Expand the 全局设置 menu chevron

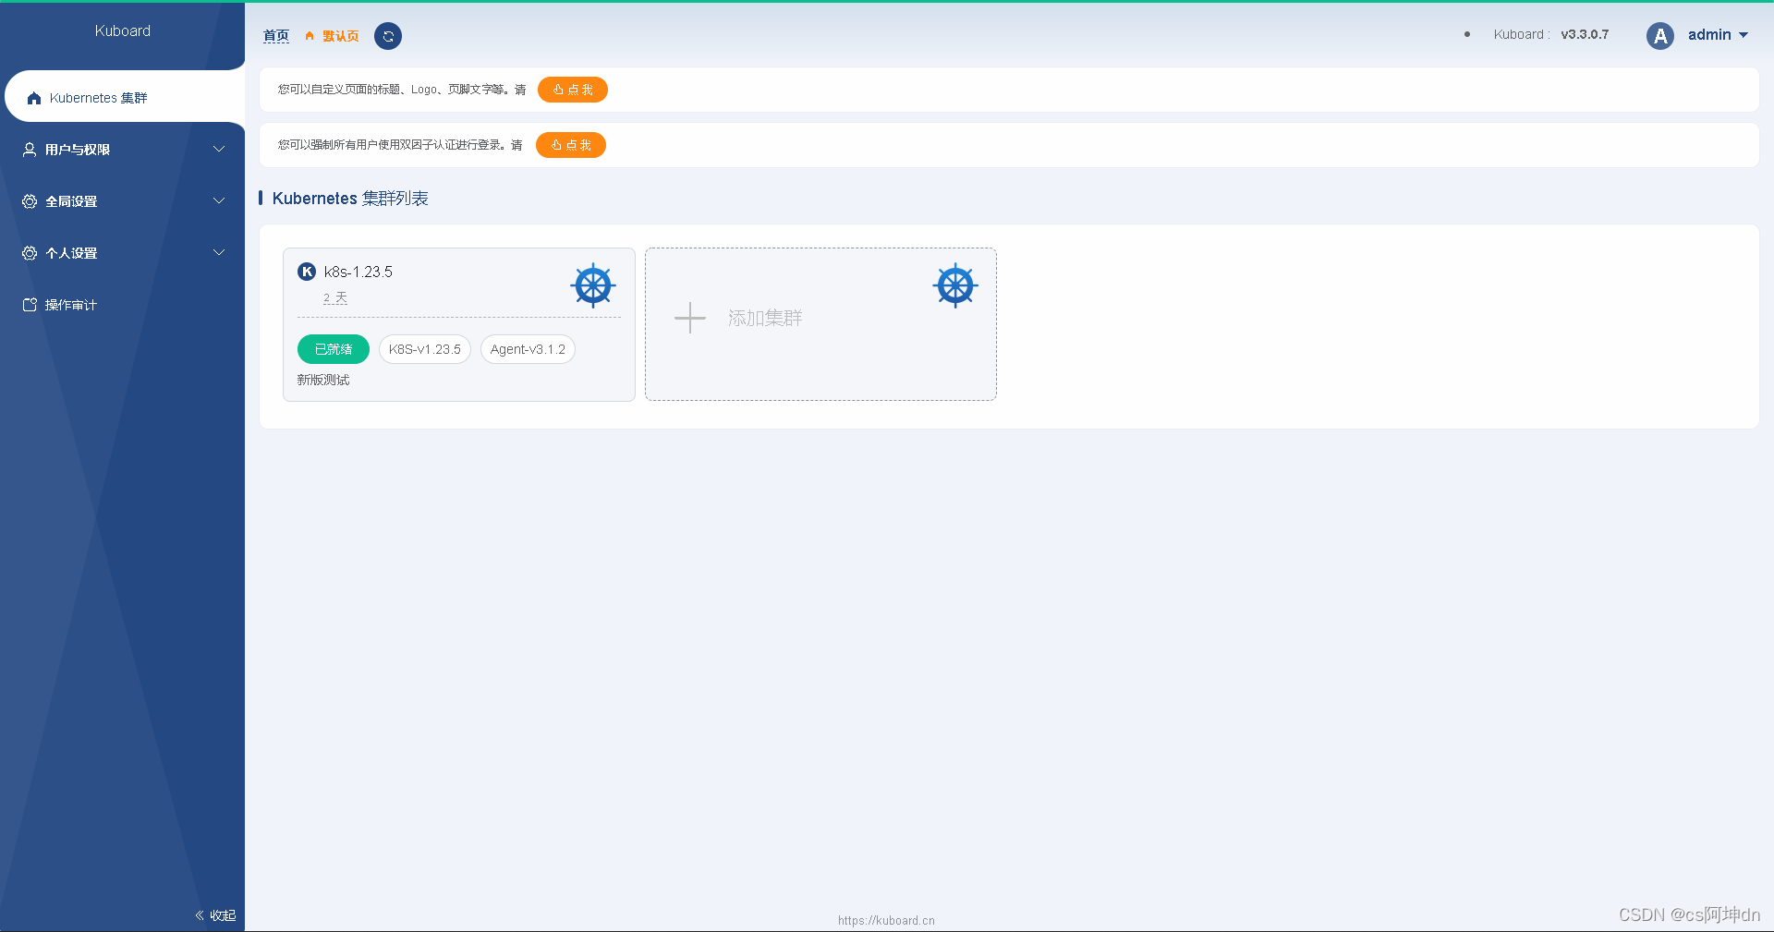click(x=219, y=200)
